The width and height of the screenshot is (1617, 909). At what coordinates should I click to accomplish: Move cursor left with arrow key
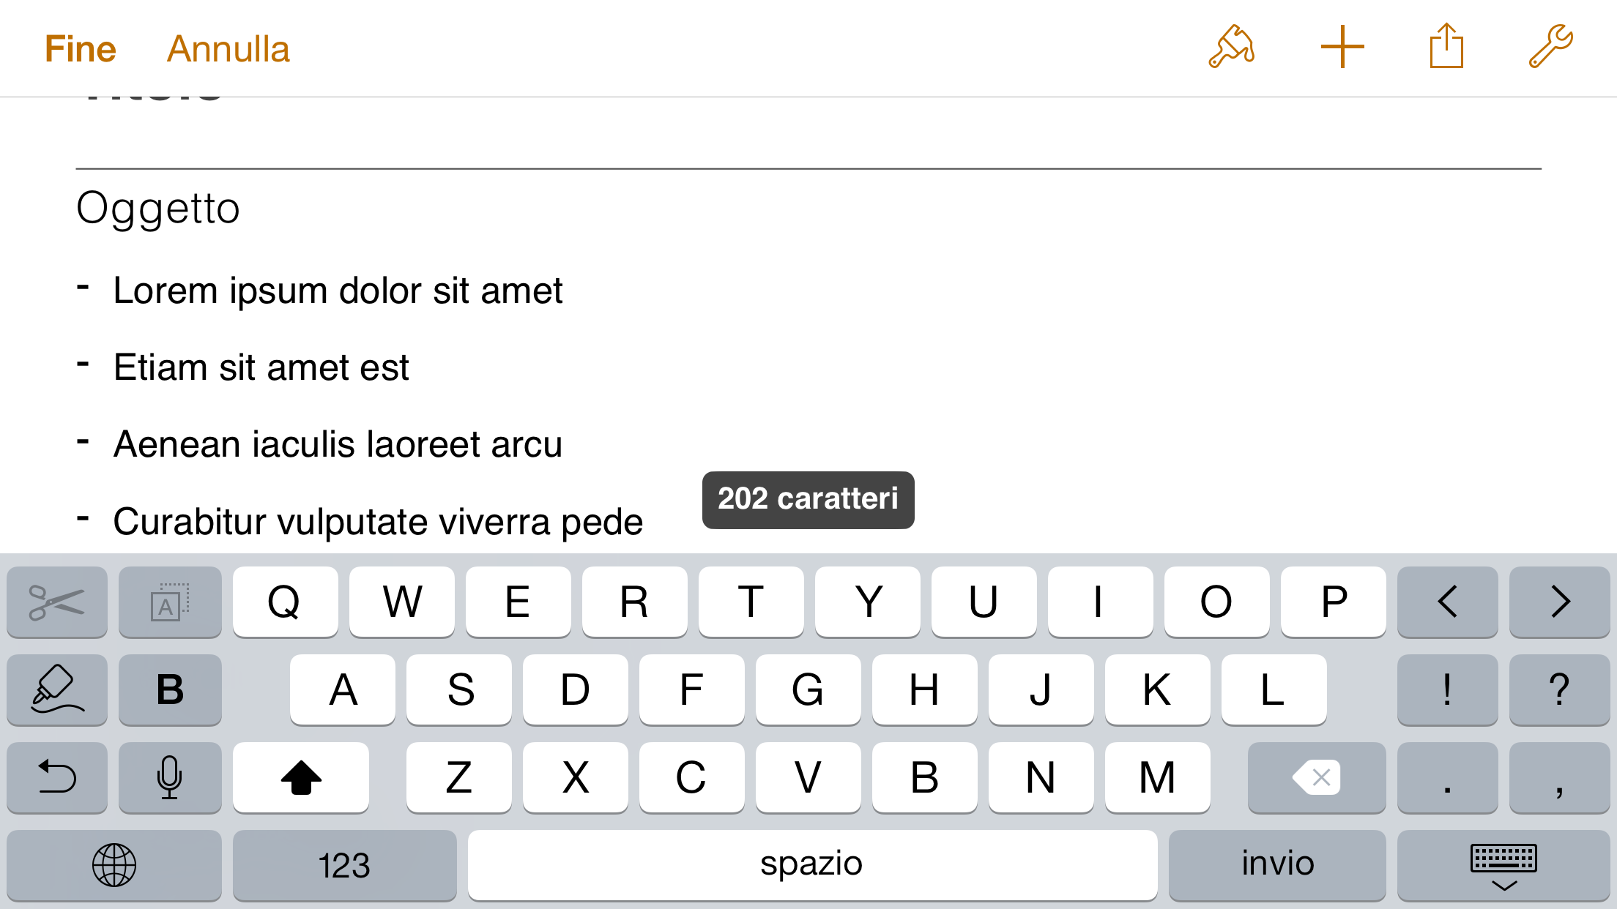point(1447,602)
